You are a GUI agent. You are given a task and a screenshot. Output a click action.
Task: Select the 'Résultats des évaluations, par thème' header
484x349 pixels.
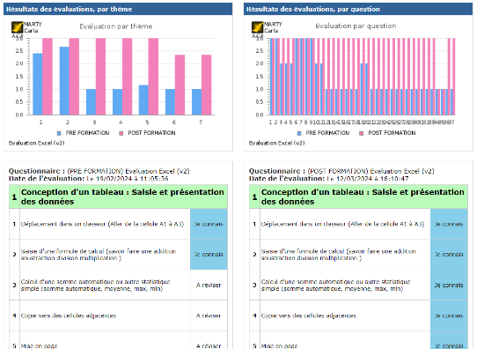tap(118, 9)
